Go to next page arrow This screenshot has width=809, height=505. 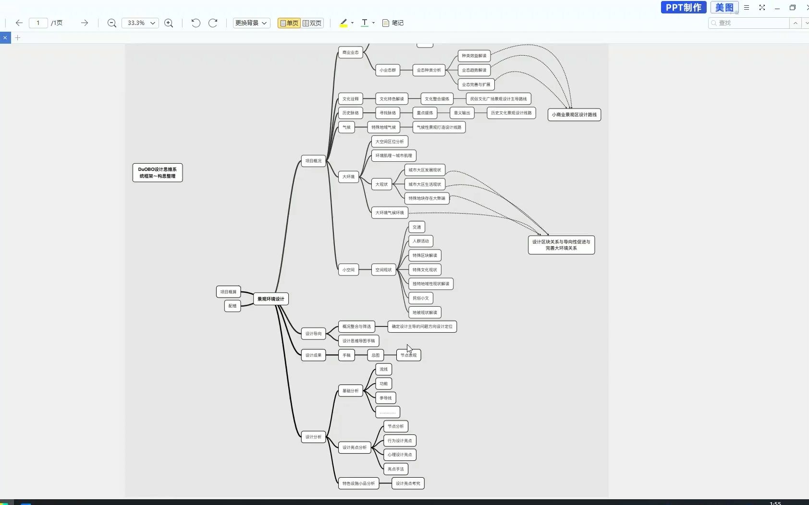tap(85, 23)
